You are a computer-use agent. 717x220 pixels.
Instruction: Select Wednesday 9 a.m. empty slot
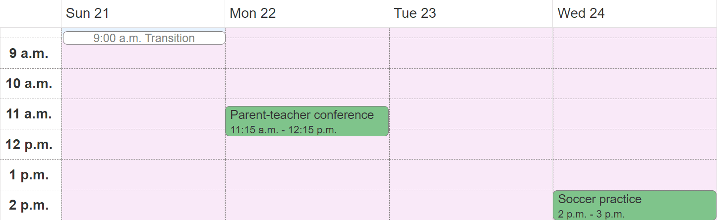click(x=635, y=54)
